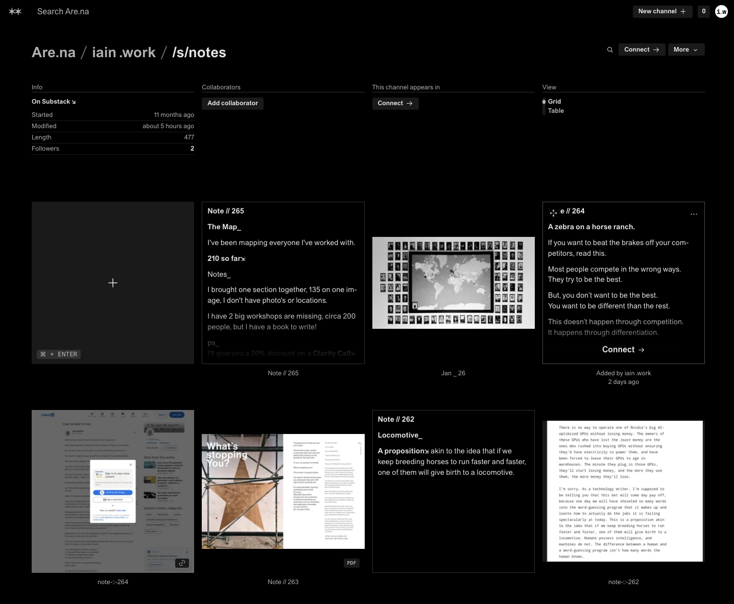Add a collaborator to the channel
The width and height of the screenshot is (734, 604).
click(x=232, y=103)
